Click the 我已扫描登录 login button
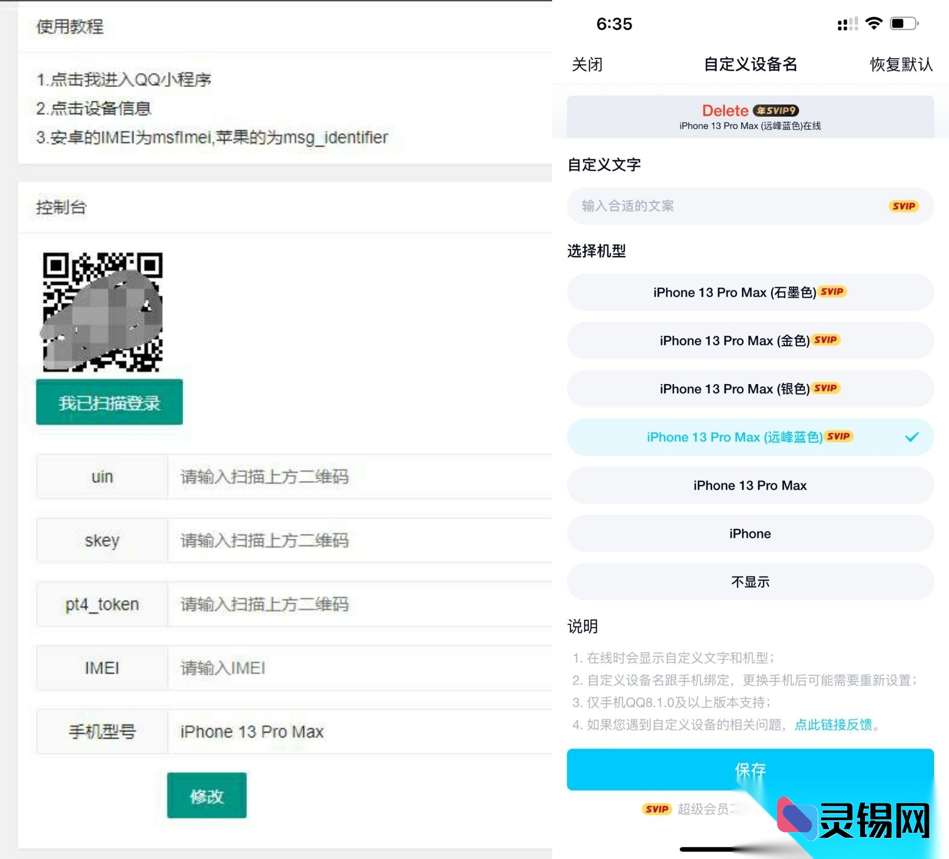 109,401
